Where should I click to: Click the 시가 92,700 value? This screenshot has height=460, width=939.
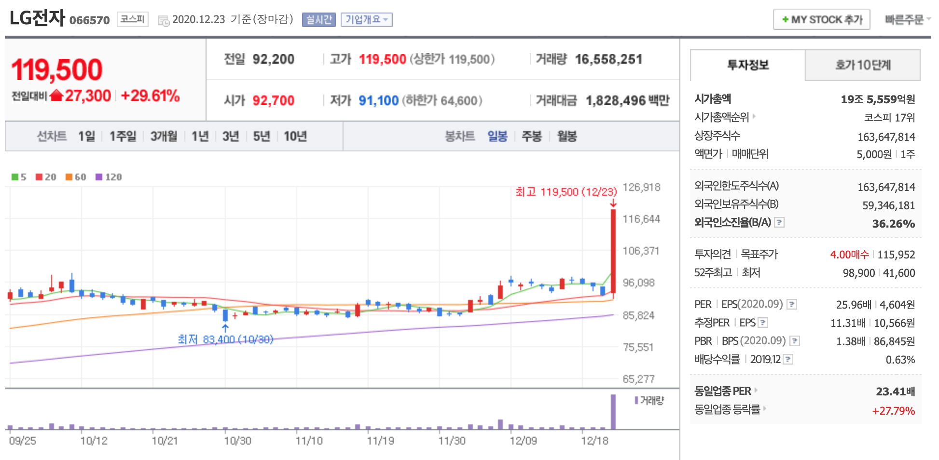click(x=274, y=100)
